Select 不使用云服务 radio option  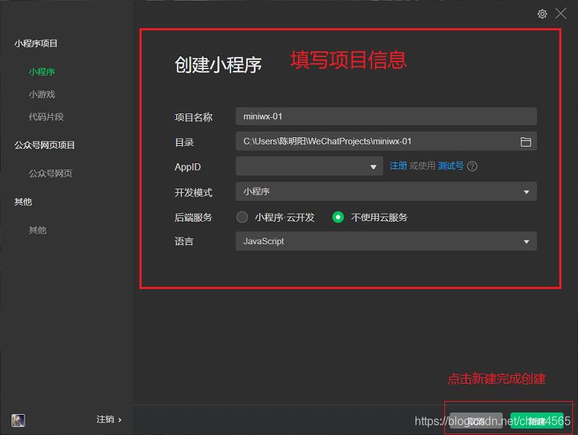pos(338,217)
